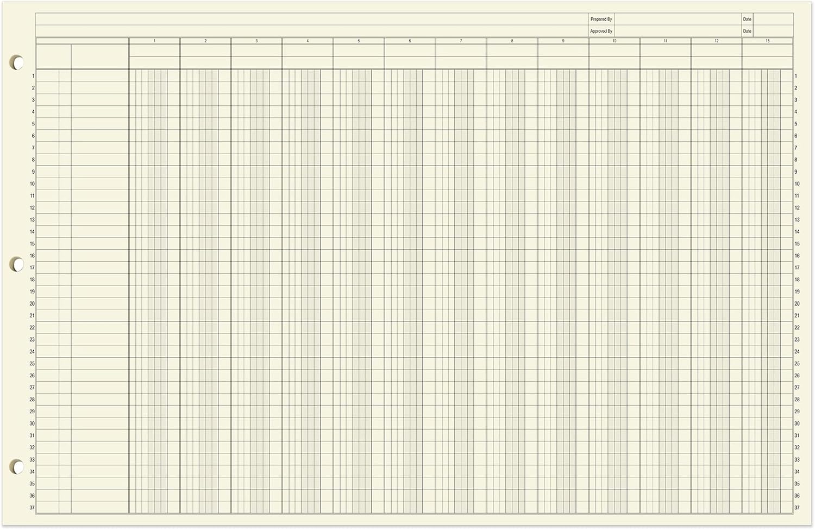Click row number 37 in left margin
815x530 pixels.
(32, 508)
